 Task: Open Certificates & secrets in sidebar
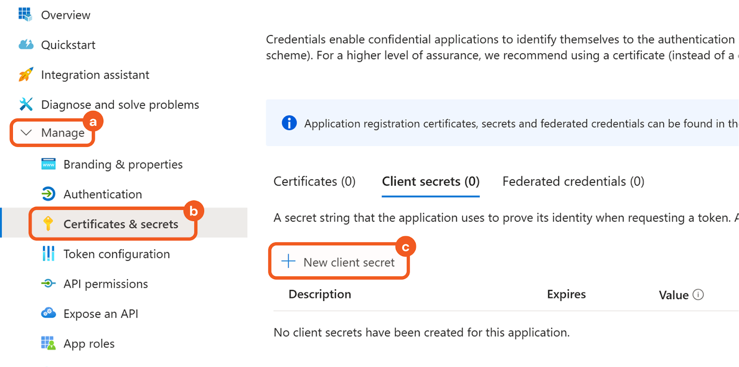point(121,224)
